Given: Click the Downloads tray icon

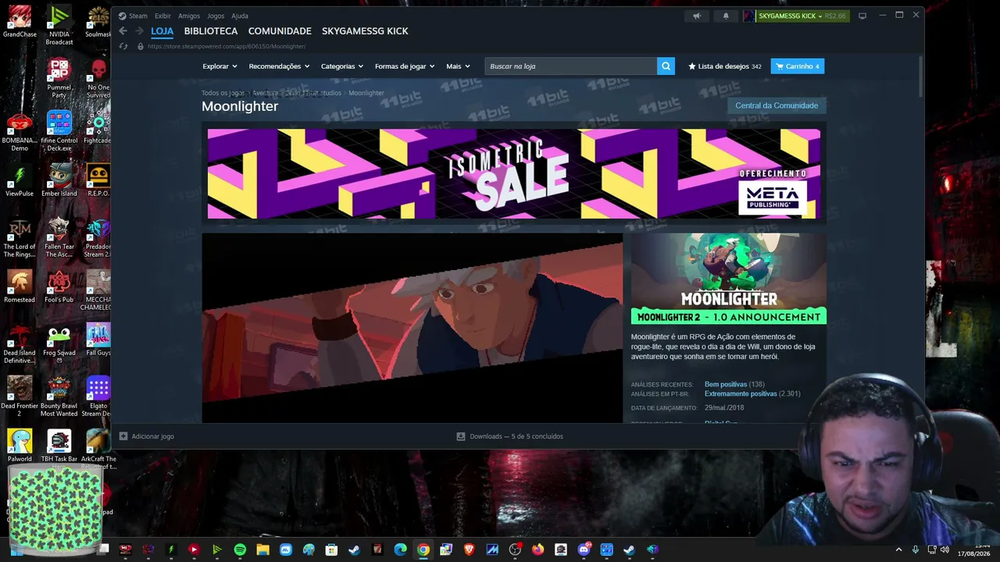Looking at the screenshot, I should [x=461, y=436].
